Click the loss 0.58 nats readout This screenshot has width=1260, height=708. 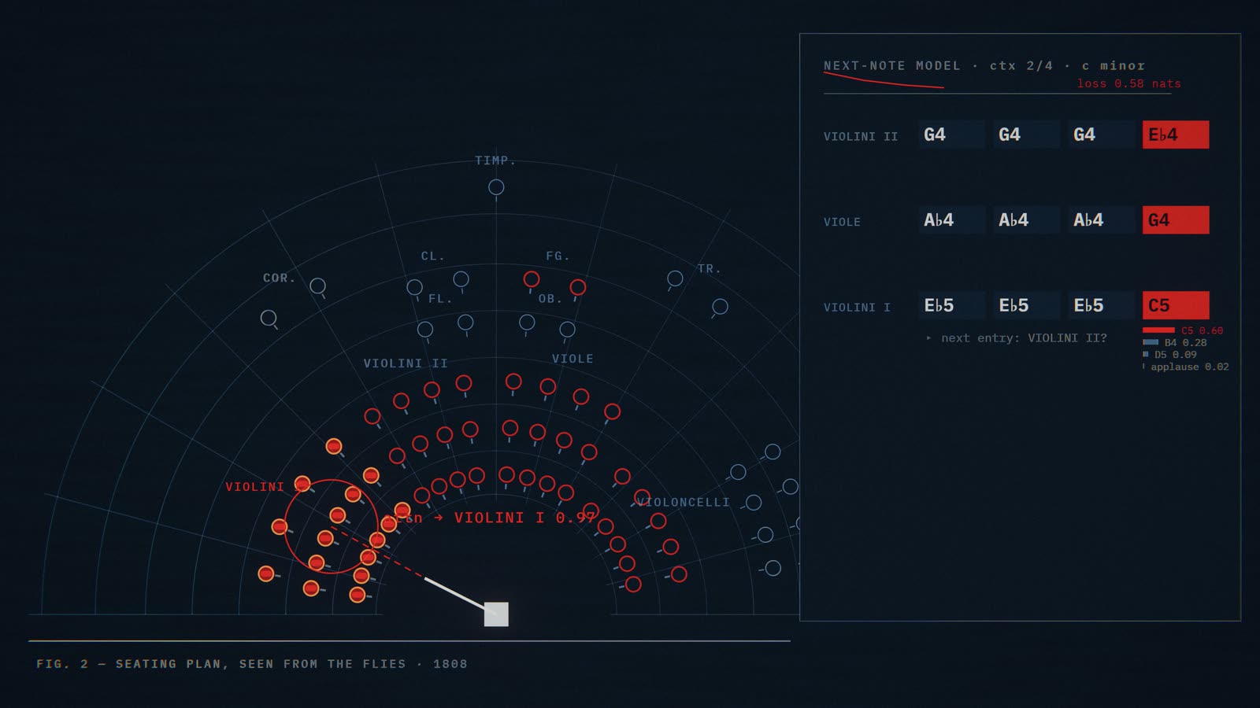(1129, 83)
